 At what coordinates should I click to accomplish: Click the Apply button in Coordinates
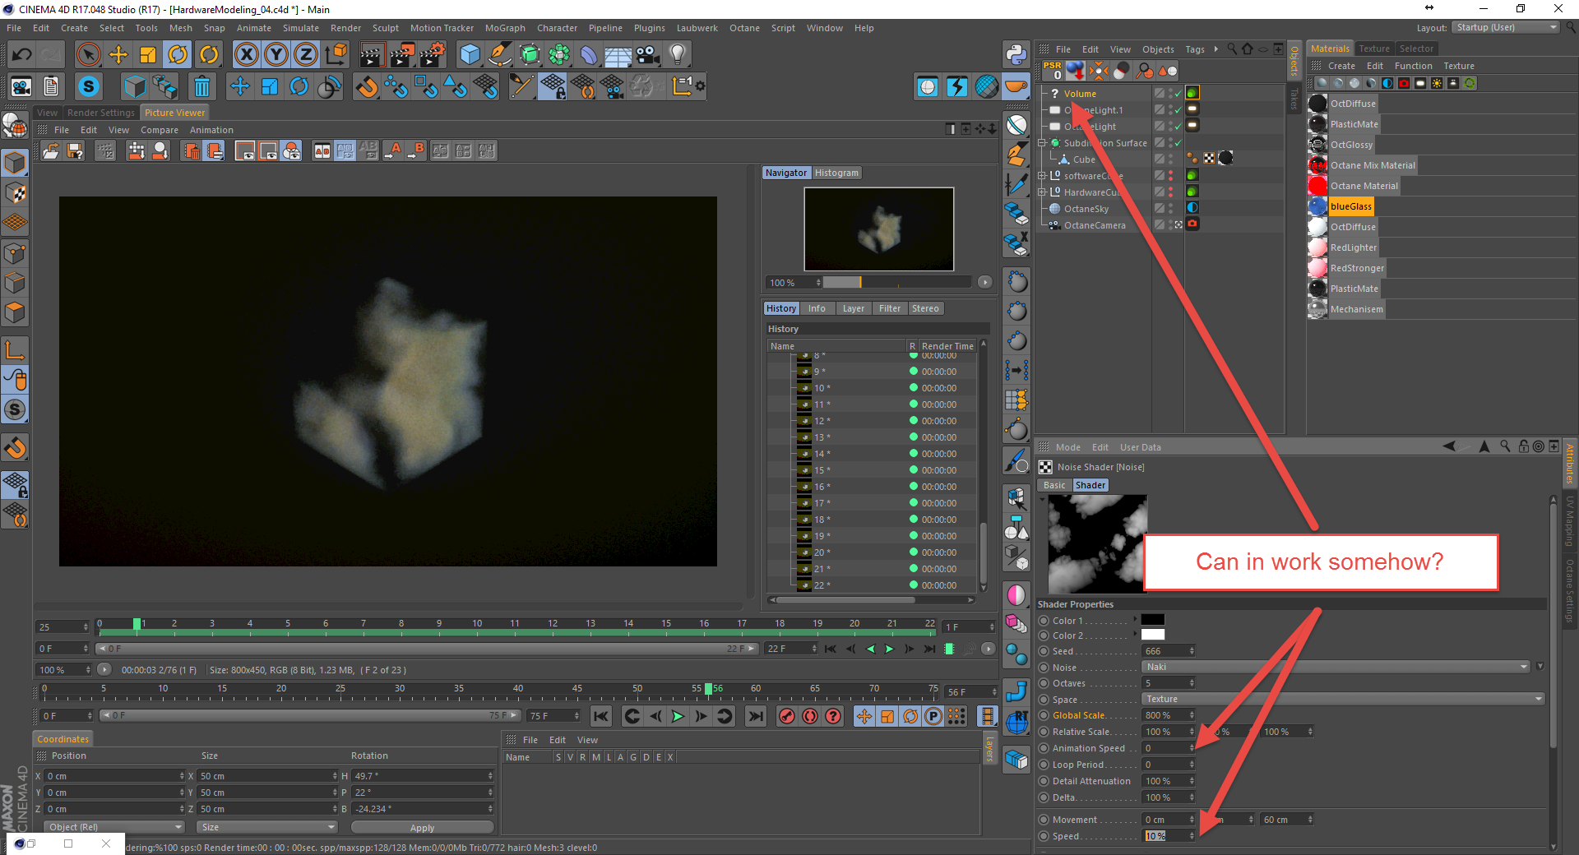422,827
